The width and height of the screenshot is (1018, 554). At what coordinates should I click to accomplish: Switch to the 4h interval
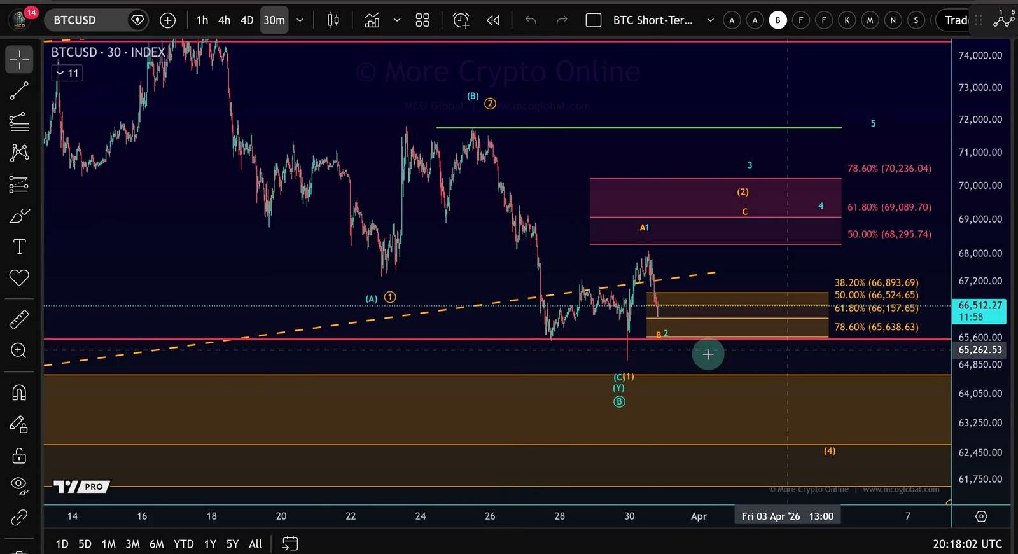click(224, 20)
